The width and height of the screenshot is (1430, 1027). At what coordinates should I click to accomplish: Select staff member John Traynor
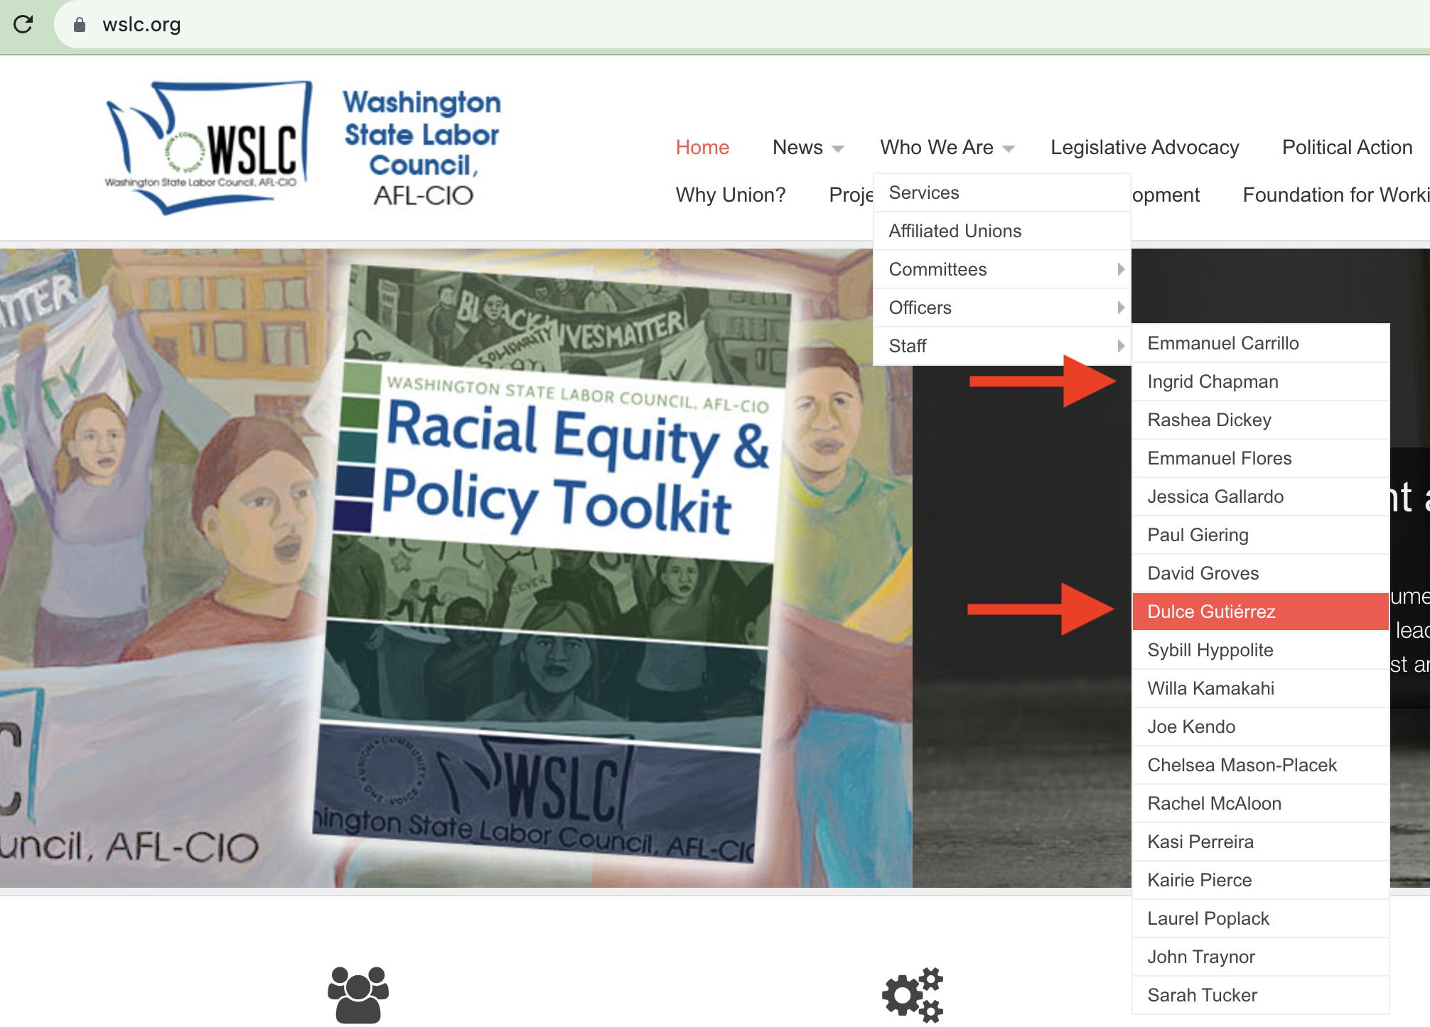[x=1260, y=957]
